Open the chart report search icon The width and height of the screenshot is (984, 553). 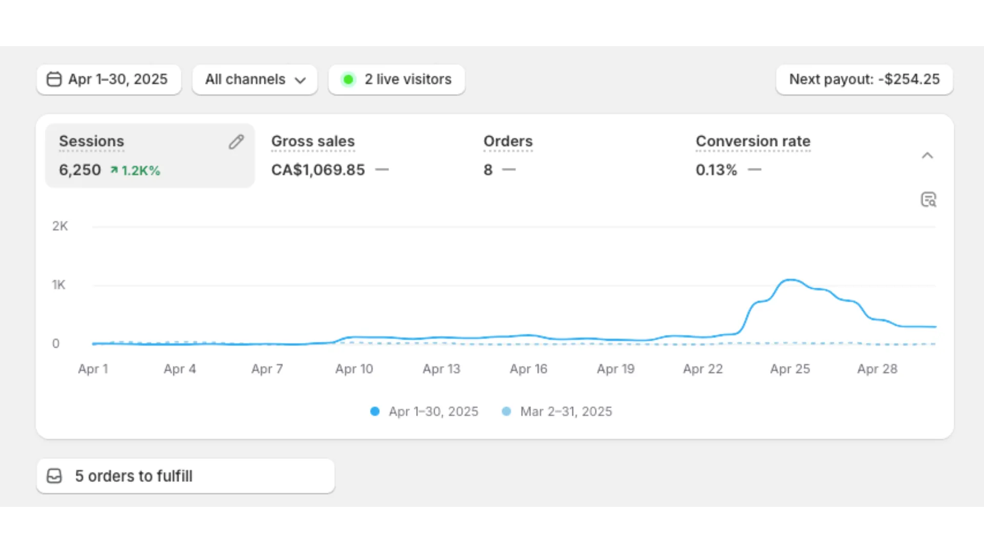click(929, 199)
